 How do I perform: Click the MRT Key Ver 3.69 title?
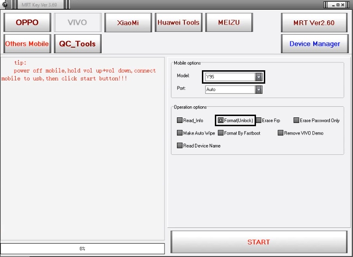tap(39, 5)
